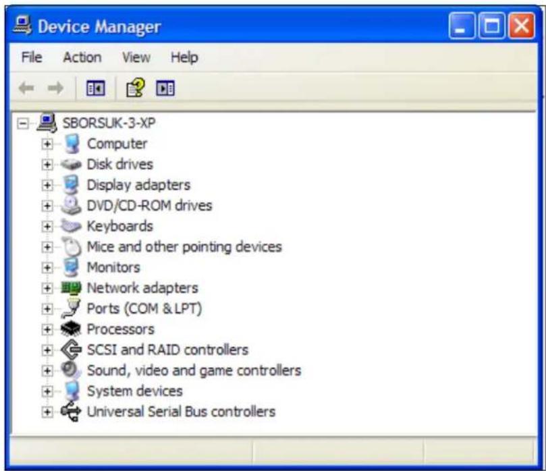Toggle the action pane toolbar icon
This screenshot has width=546, height=471.
coord(165,88)
